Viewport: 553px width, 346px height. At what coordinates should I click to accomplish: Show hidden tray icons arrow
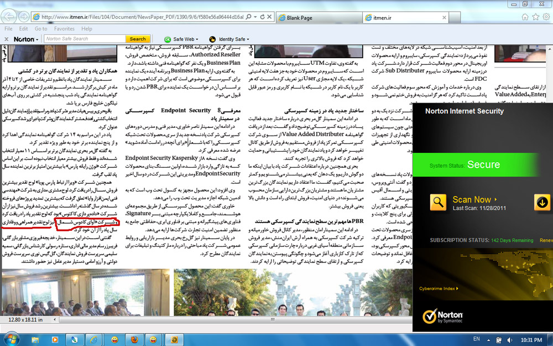[488, 340]
